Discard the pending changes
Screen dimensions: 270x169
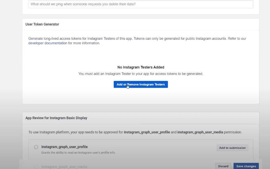pyautogui.click(x=223, y=166)
